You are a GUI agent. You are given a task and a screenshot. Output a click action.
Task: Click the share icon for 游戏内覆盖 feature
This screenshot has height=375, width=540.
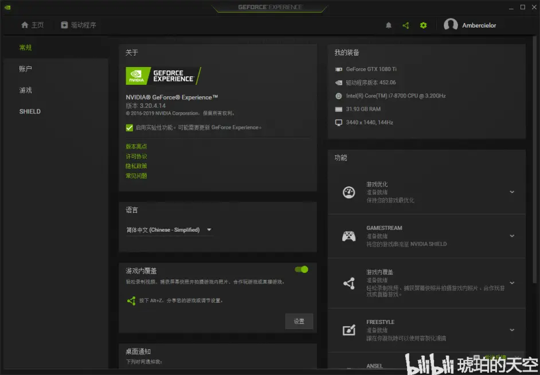pyautogui.click(x=349, y=283)
